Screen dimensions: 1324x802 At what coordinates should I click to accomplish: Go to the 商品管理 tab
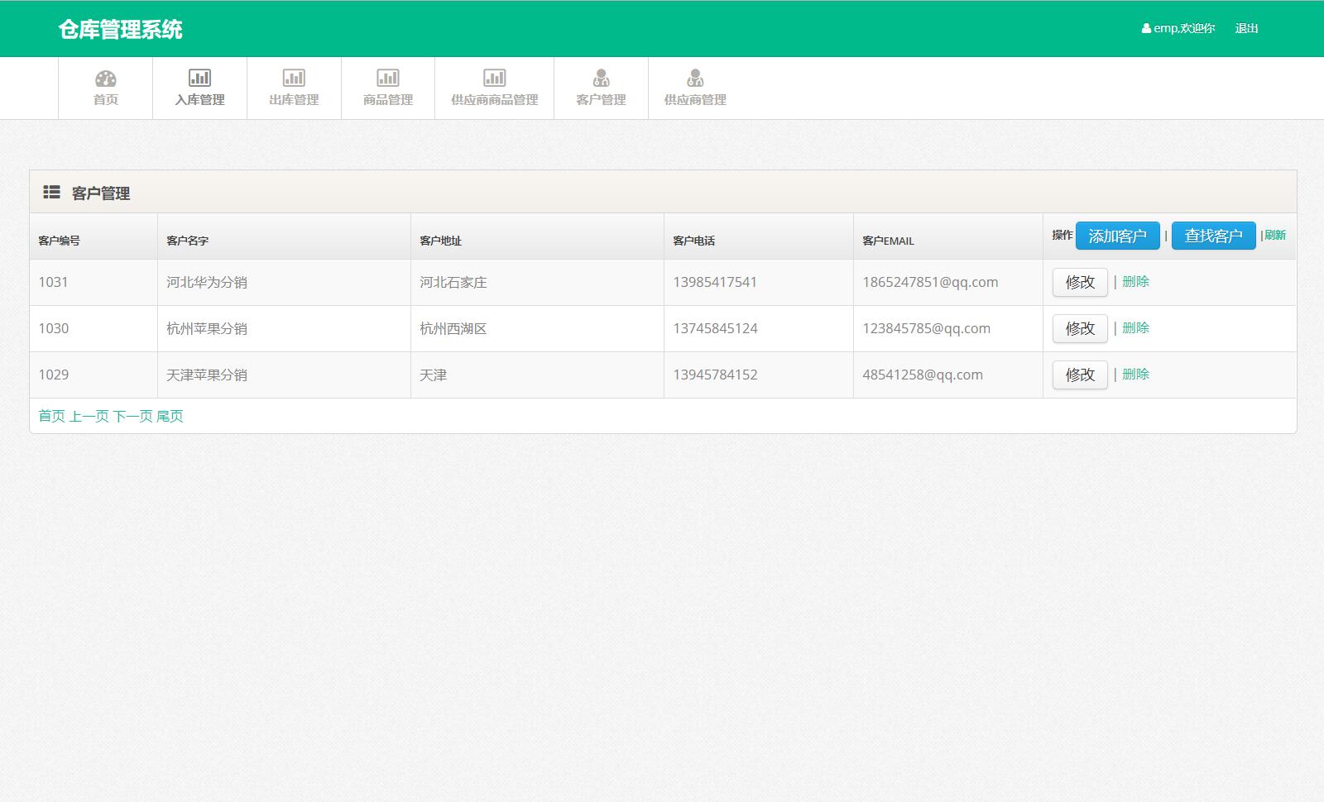coord(388,88)
